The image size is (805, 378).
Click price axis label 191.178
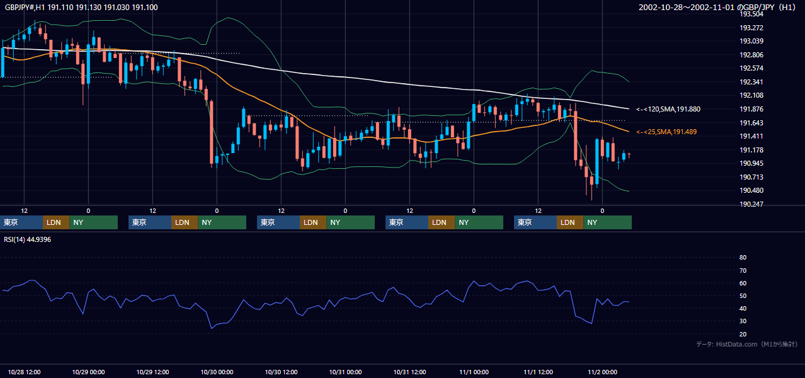coord(751,150)
